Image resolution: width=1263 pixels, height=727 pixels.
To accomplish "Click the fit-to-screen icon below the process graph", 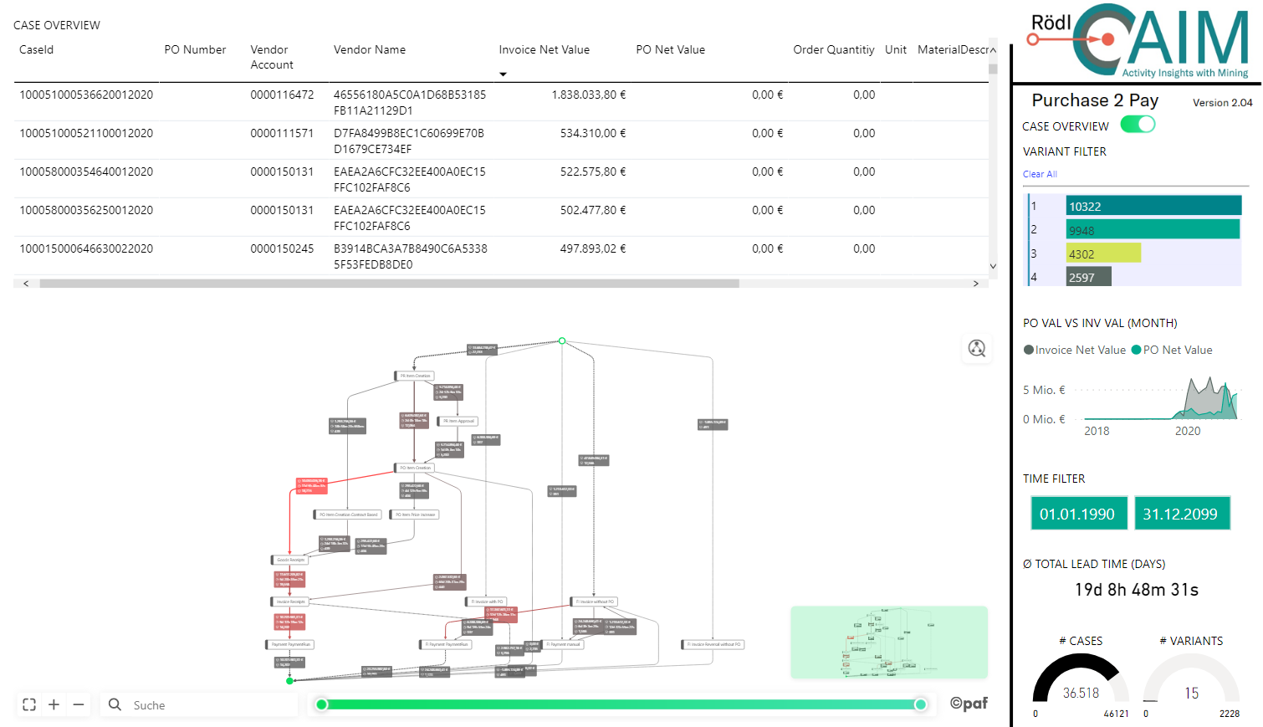I will (x=29, y=704).
